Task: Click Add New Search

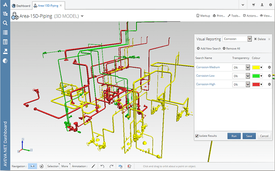Action: coord(209,48)
